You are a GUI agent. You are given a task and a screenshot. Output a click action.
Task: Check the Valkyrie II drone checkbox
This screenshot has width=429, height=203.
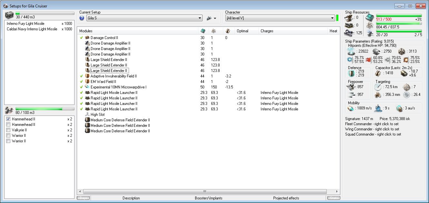pyautogui.click(x=8, y=130)
